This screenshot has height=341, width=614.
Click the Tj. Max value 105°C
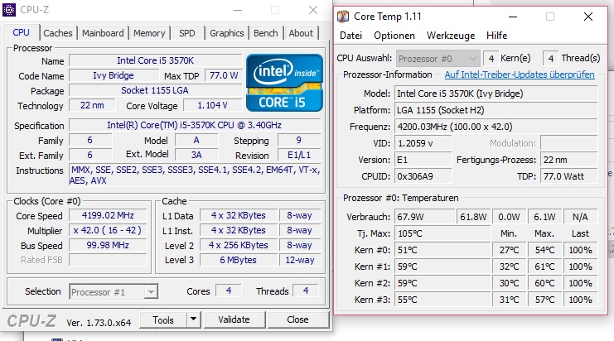pos(442,234)
